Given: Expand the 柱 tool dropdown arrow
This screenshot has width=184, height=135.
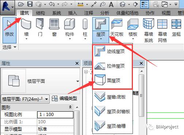Looking at the screenshot, I should [x=85, y=39].
